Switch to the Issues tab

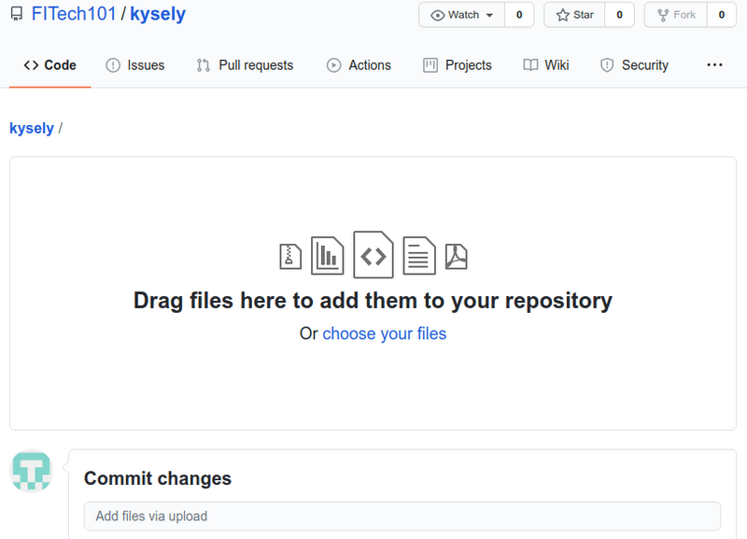tap(135, 65)
